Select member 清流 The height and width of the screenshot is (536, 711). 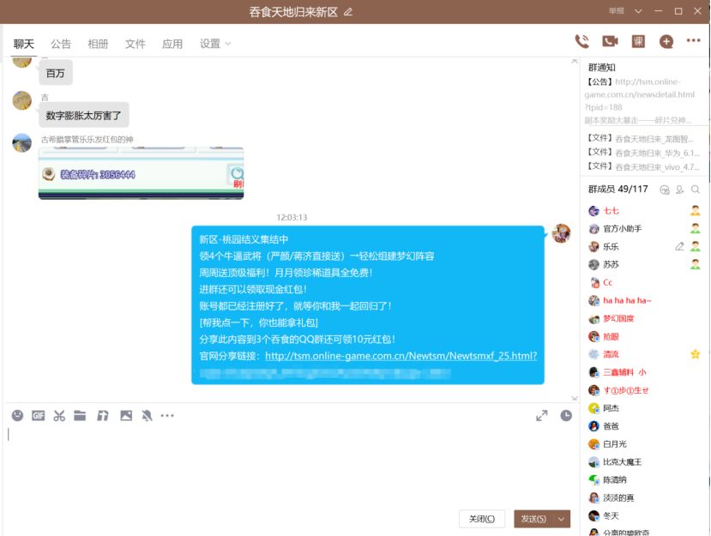(x=644, y=354)
